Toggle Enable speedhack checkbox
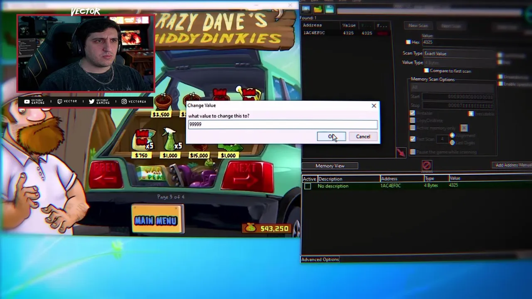532x299 pixels. click(x=500, y=84)
